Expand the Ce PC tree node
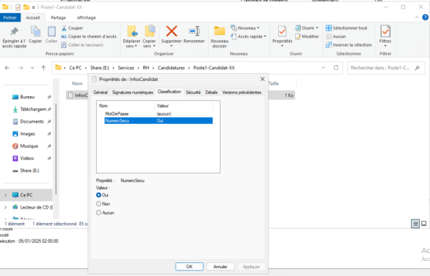This screenshot has width=430, height=276. point(6,195)
